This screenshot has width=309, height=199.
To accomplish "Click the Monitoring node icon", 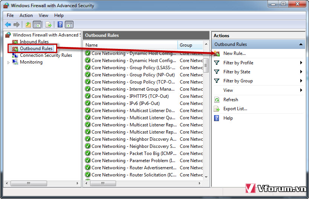I will [15, 62].
